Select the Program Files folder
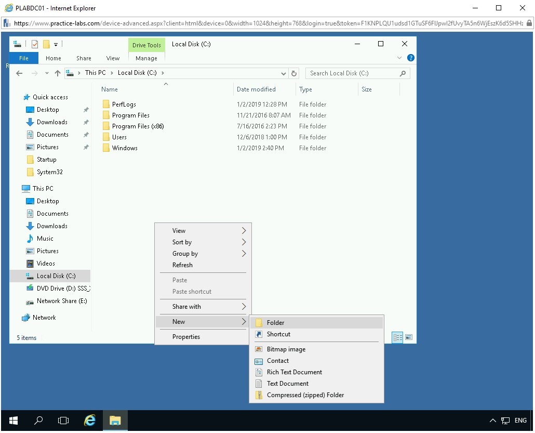Image resolution: width=535 pixels, height=433 pixels. tap(130, 115)
